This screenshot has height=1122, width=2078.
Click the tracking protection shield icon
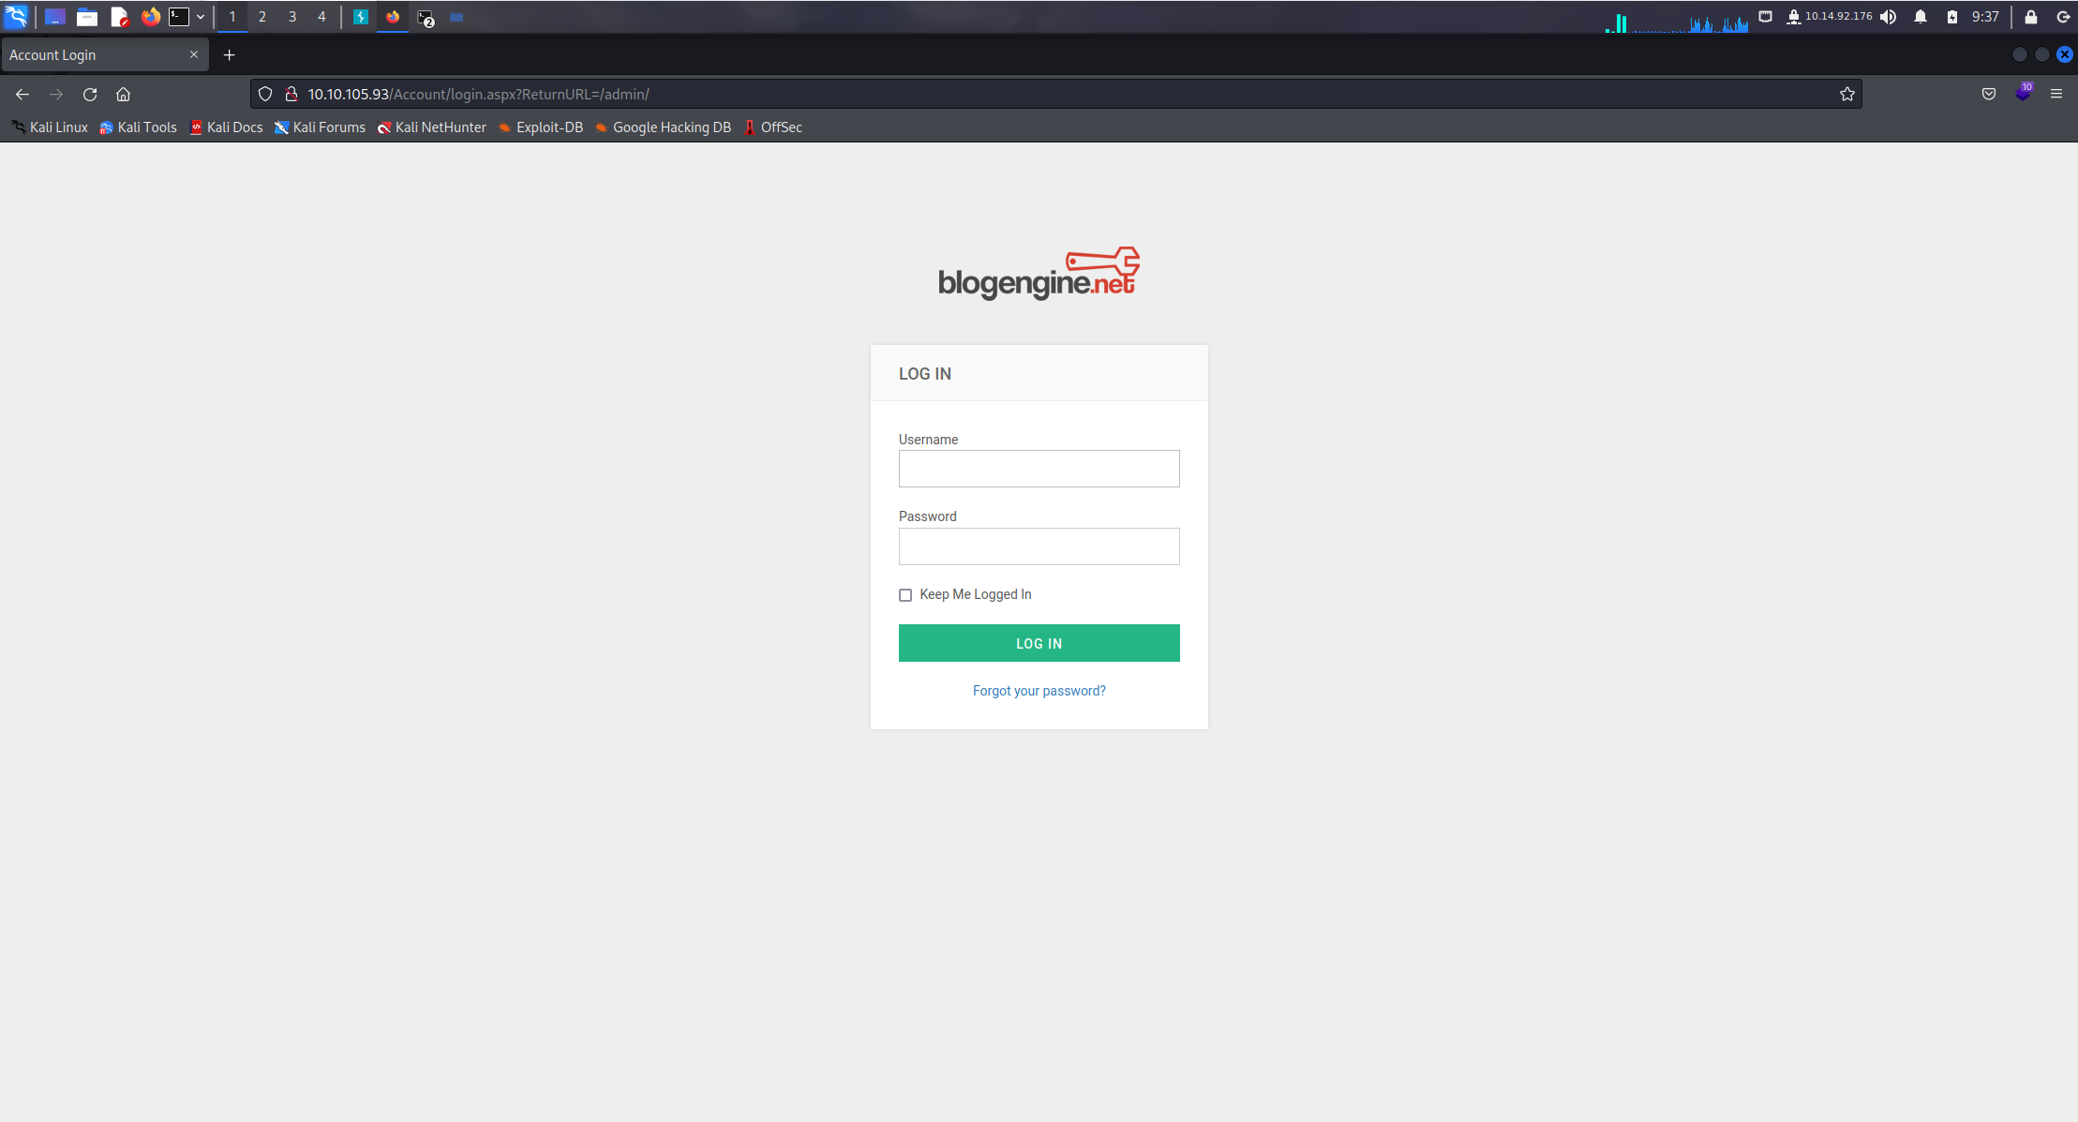tap(265, 95)
